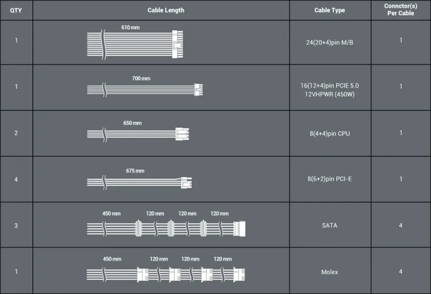Select the 700 mm length label
The image size is (431, 294).
141,78
